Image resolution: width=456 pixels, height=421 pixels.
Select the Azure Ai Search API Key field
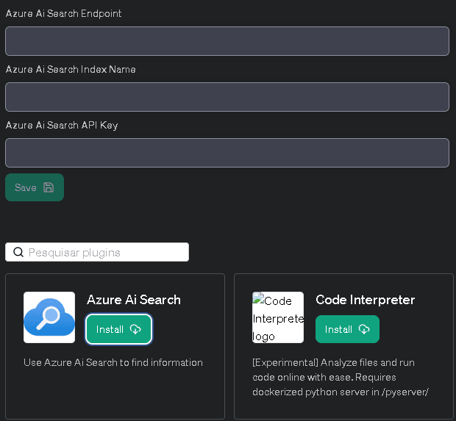227,153
